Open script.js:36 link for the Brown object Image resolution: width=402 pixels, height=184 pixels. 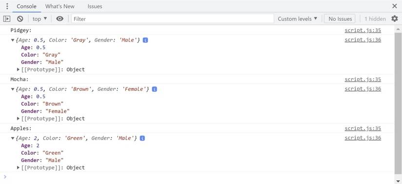(363, 89)
